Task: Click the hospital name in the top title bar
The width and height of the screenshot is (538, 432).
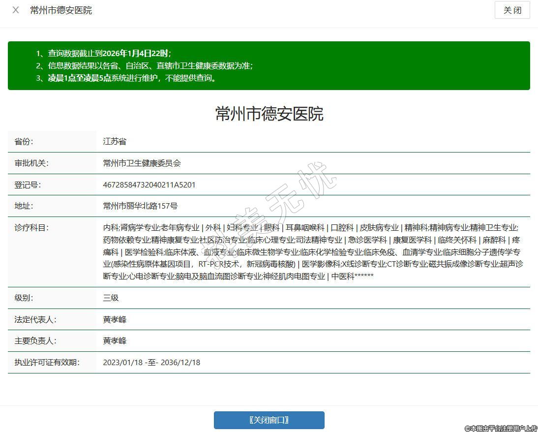Action: [61, 10]
